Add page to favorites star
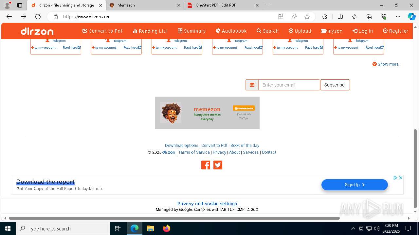The height and width of the screenshot is (235, 419). pyautogui.click(x=307, y=17)
